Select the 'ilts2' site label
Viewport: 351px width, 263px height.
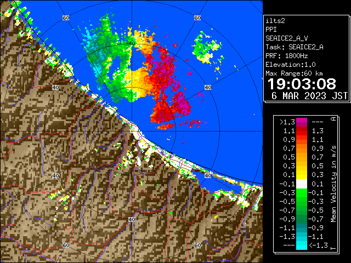(275, 21)
